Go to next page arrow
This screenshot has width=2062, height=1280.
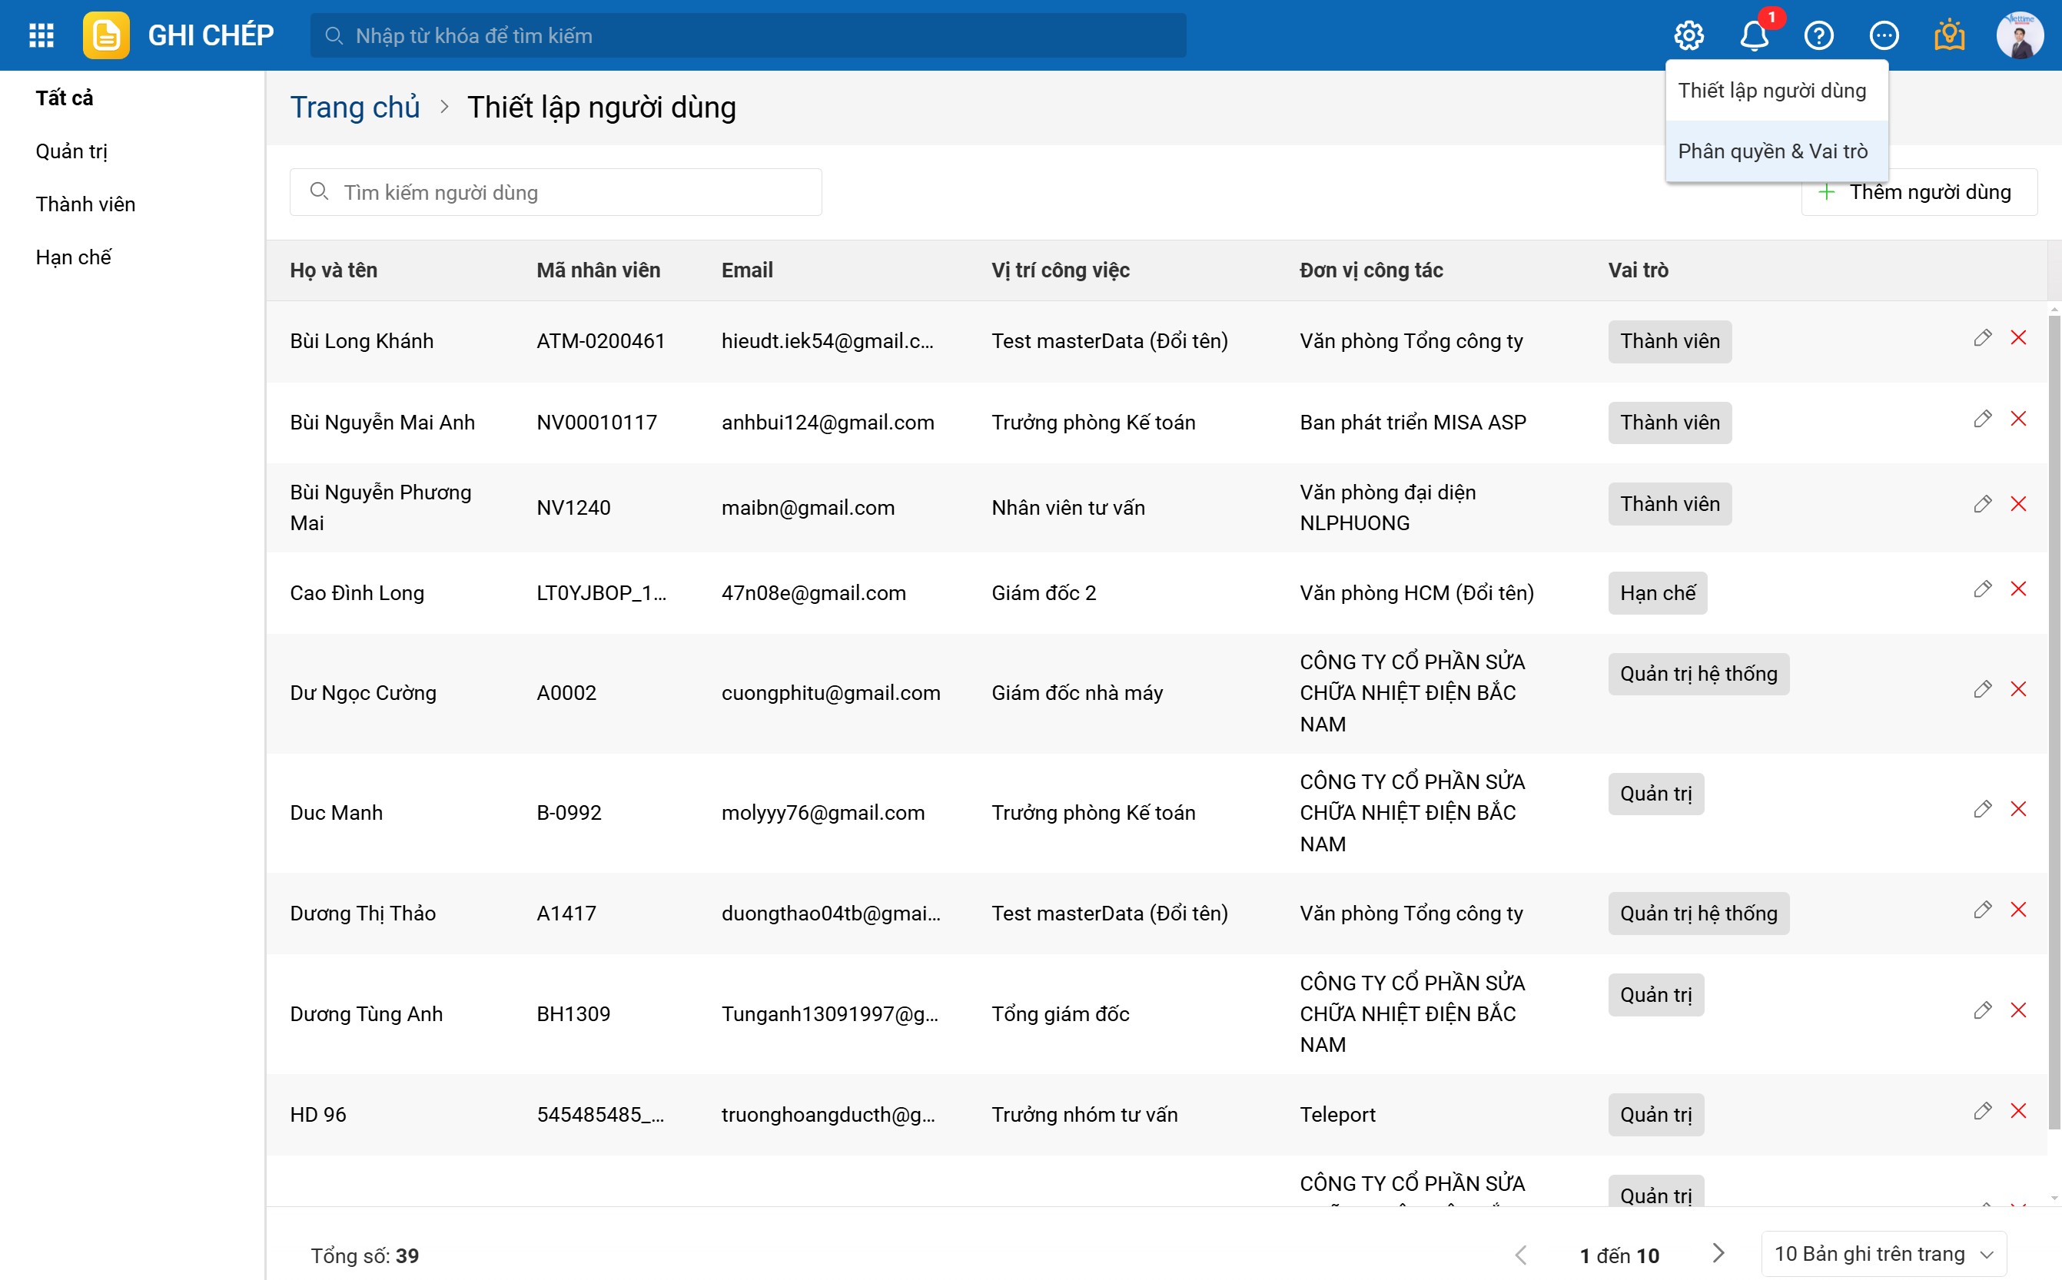[x=1718, y=1254]
